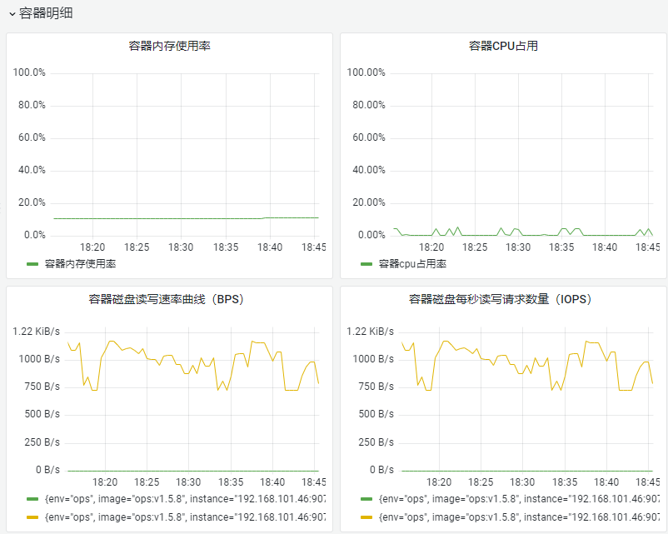
Task: Toggle the 容器cpu占用率 legend series label
Action: [412, 264]
